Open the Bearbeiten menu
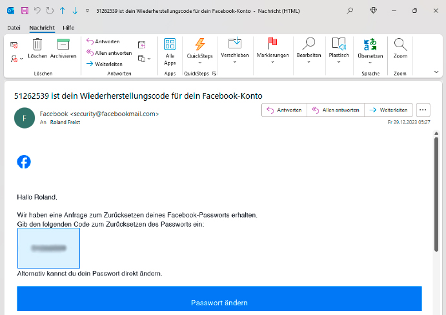The image size is (446, 315). click(309, 50)
